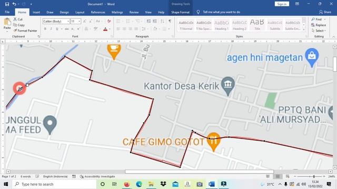Apply the Heading 1 style
This screenshot has width=337, height=189.
222,25
